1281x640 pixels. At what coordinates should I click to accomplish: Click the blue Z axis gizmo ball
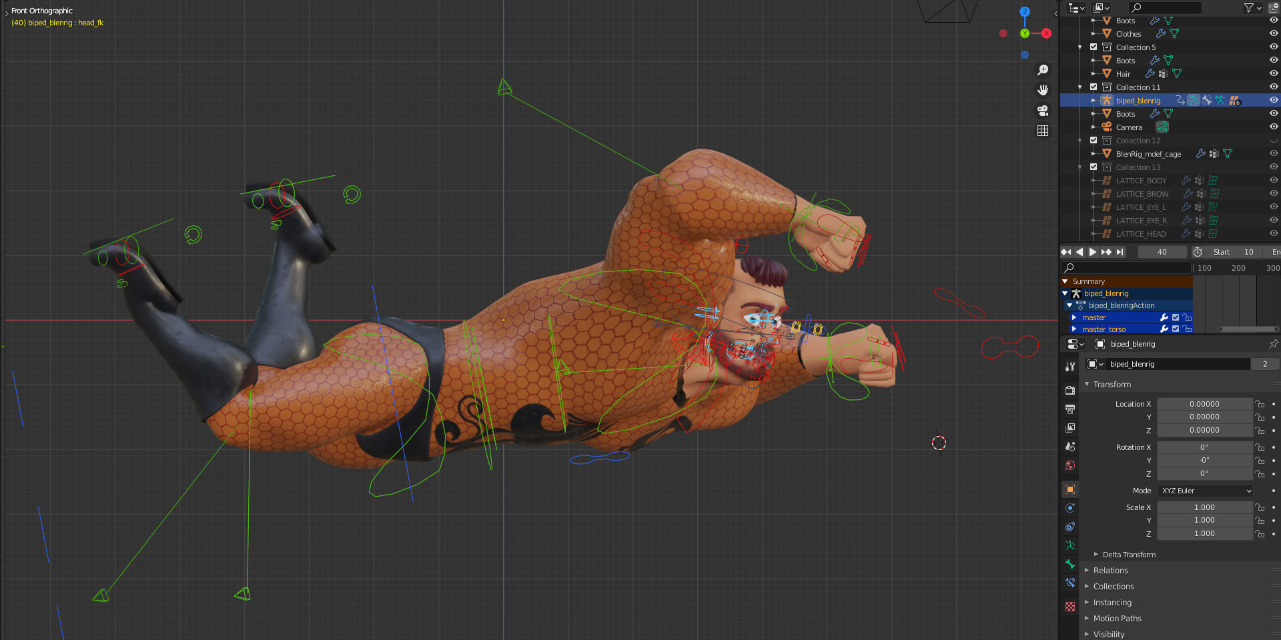[x=1025, y=12]
